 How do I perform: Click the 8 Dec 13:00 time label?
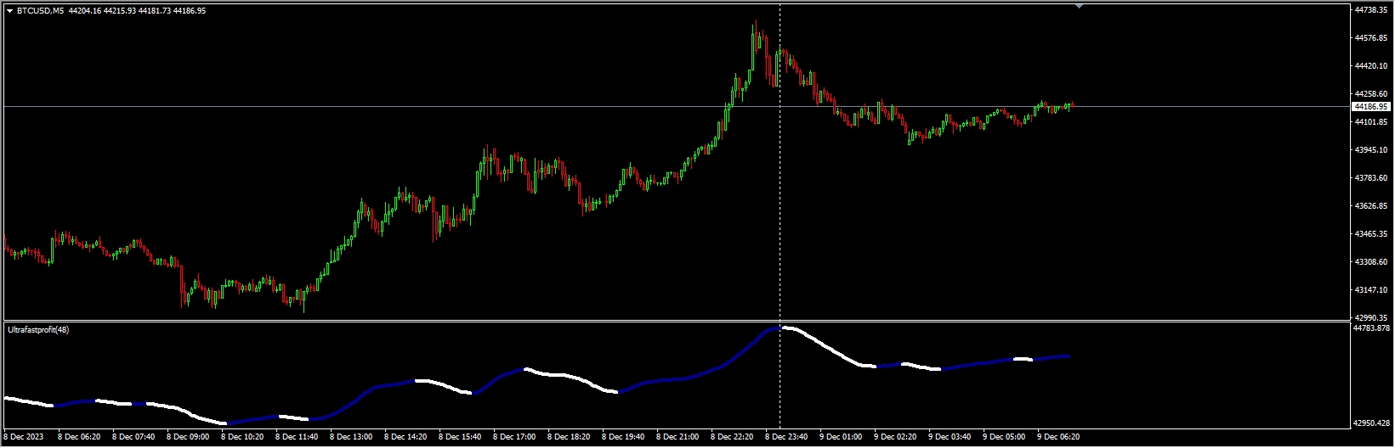coord(352,437)
